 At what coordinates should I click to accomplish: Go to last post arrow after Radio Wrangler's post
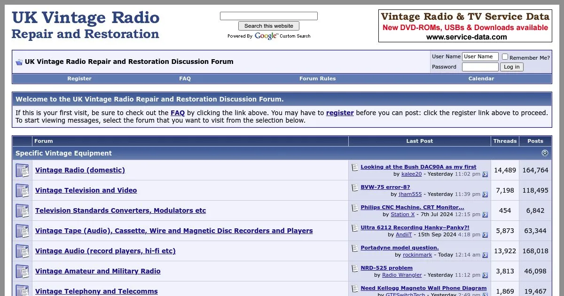[x=485, y=275]
